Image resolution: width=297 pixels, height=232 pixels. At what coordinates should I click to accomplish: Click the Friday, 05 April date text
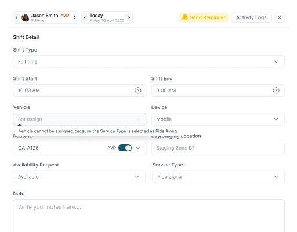click(x=107, y=20)
